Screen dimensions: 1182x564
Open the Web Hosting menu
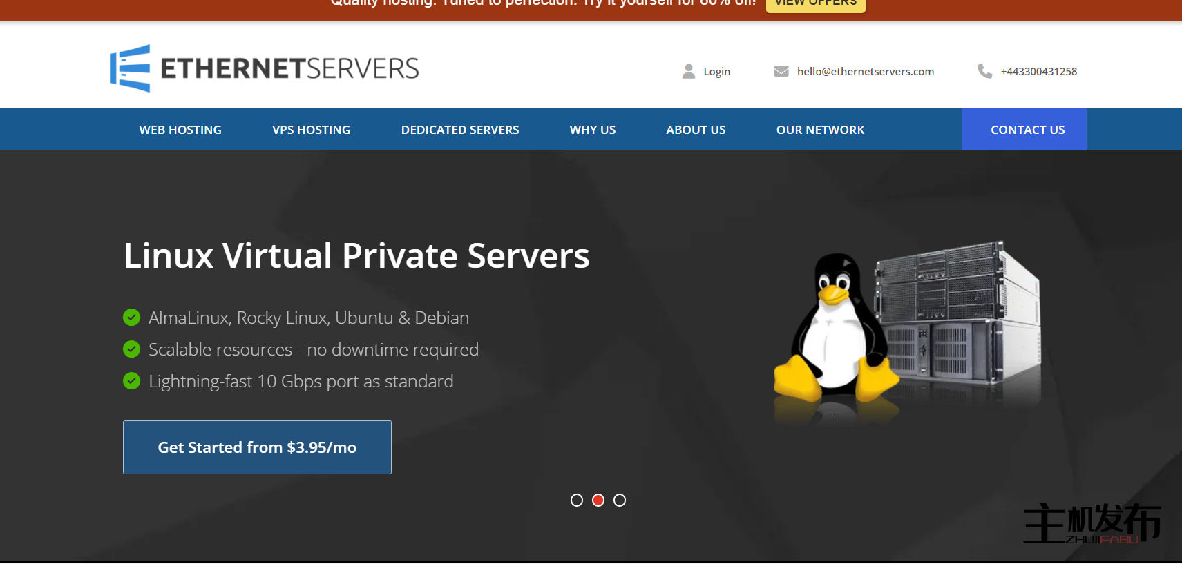point(180,130)
